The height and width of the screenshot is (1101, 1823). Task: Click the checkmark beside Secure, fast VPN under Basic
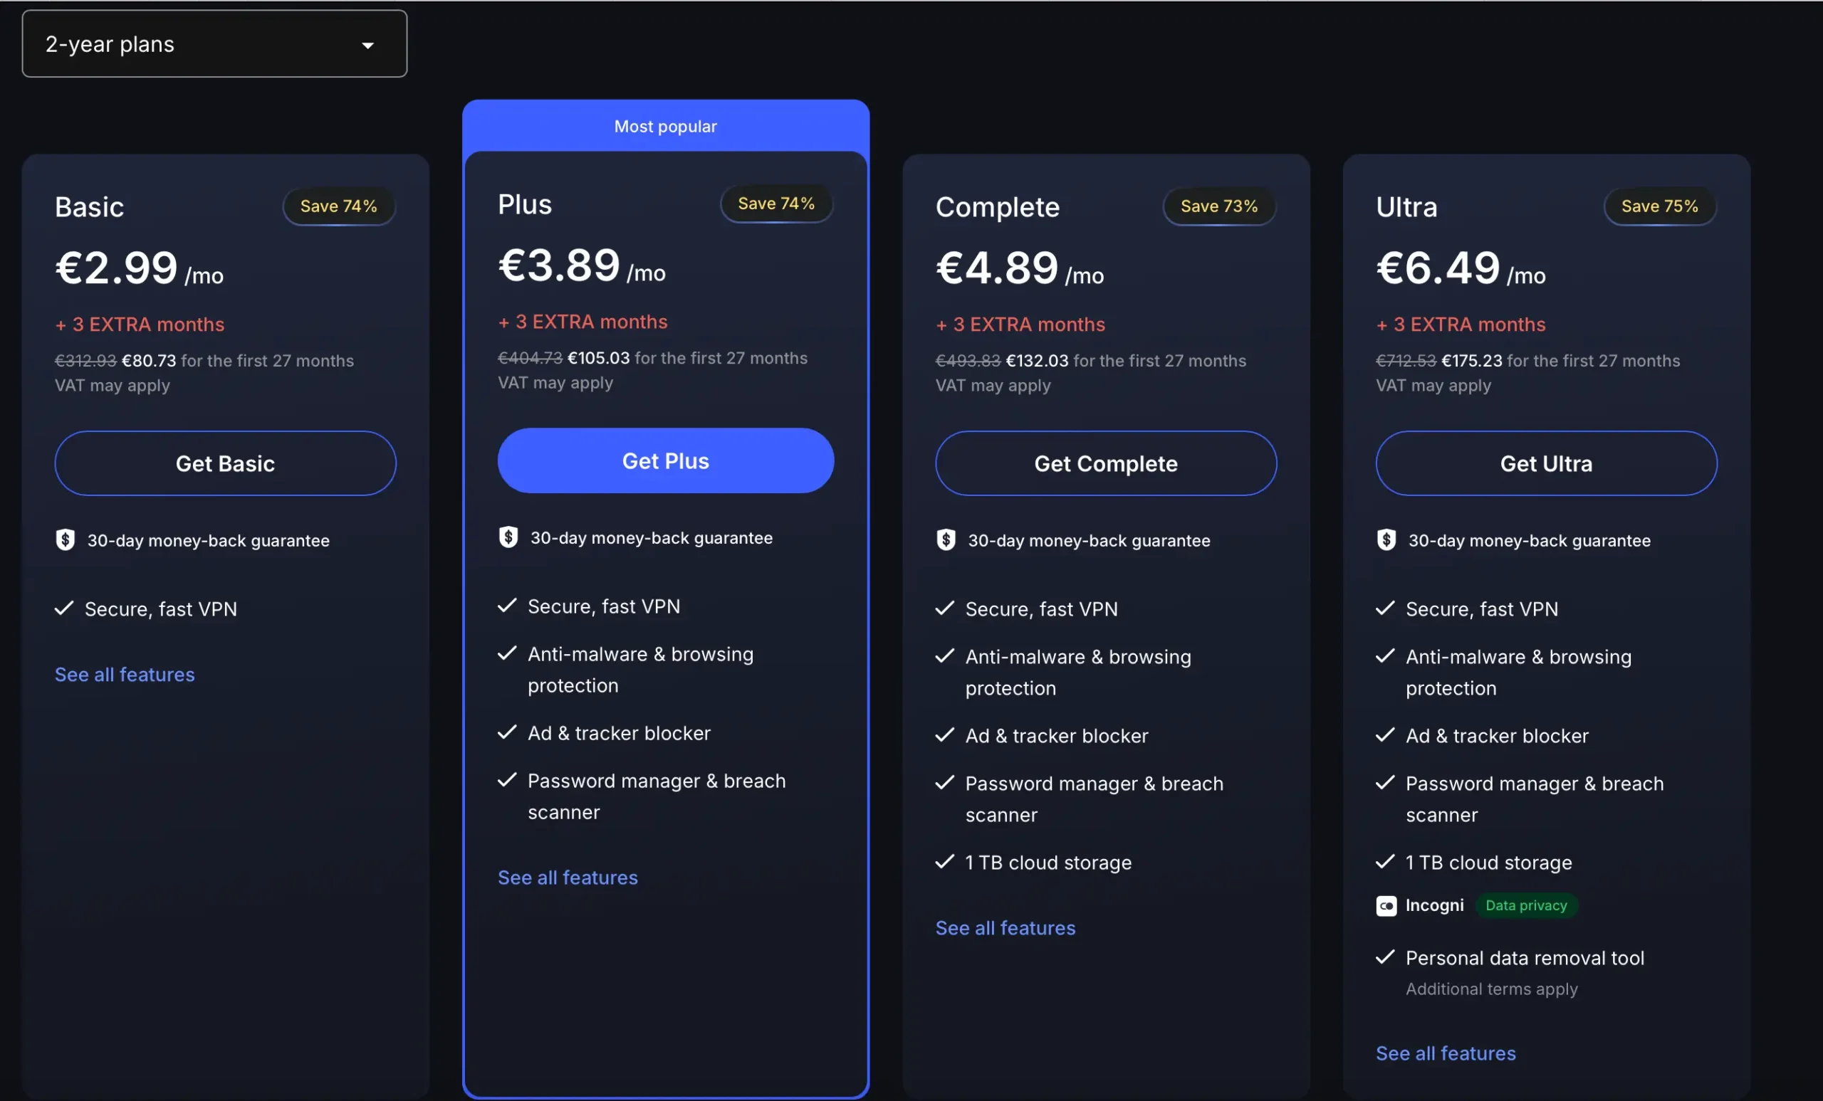click(x=63, y=609)
